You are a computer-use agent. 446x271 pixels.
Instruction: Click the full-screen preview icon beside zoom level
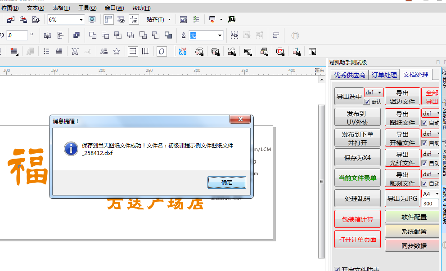click(x=92, y=19)
